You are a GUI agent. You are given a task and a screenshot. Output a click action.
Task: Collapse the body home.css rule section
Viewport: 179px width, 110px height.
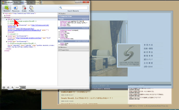pos(59,19)
